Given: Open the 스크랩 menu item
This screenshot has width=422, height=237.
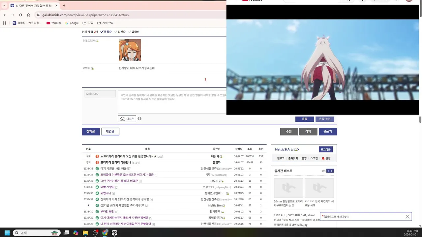Looking at the screenshot, I should [314, 158].
